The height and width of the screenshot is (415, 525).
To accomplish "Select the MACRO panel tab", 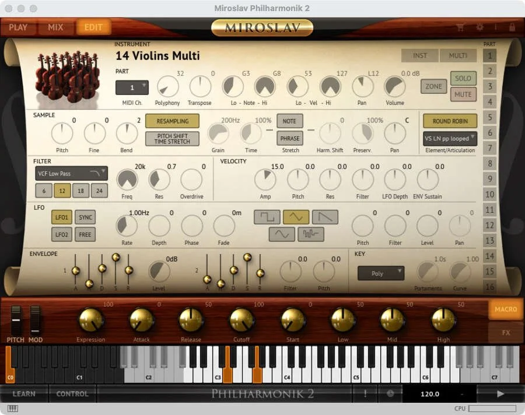I will click(x=506, y=310).
